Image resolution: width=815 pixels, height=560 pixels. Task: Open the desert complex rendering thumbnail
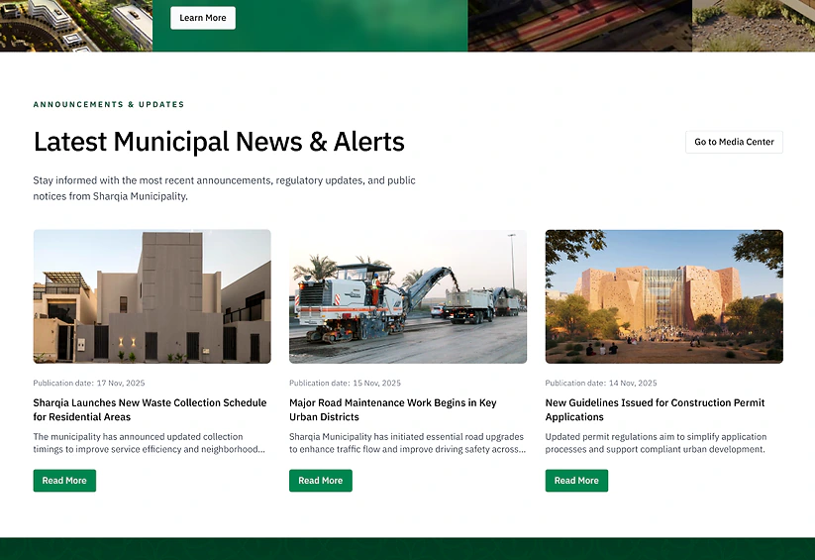663,296
